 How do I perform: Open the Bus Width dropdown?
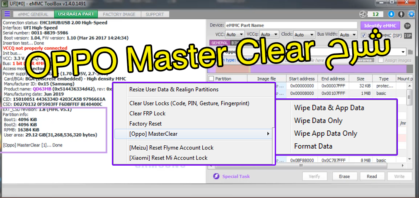(347, 35)
